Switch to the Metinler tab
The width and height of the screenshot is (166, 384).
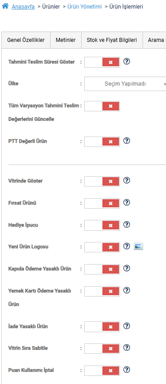click(x=66, y=40)
